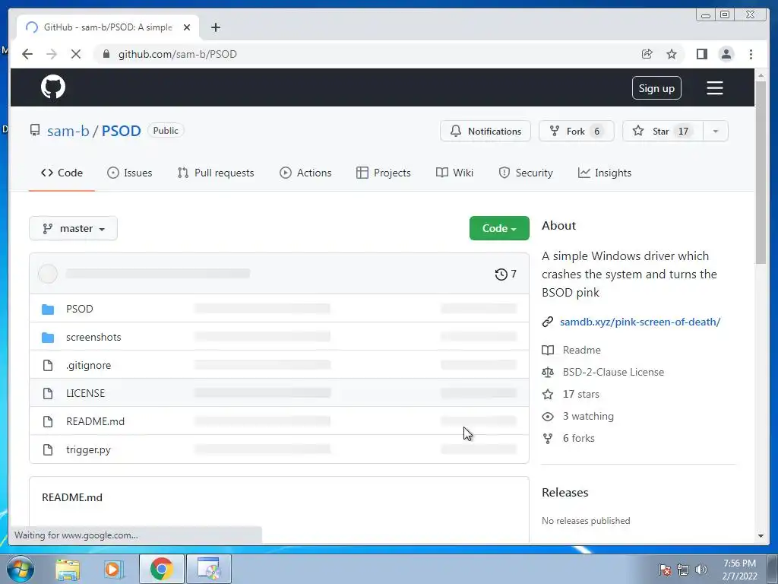Open the Readme link in About
Screen dimensions: 778x584
[581, 350]
